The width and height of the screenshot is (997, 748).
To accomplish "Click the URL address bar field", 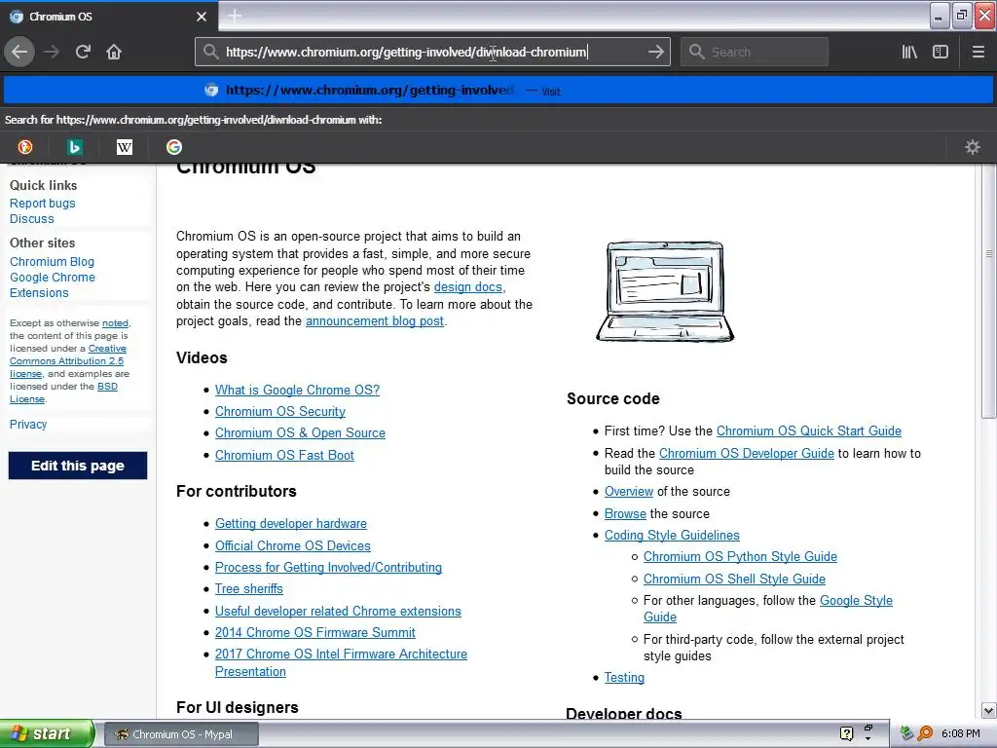I will pos(432,53).
